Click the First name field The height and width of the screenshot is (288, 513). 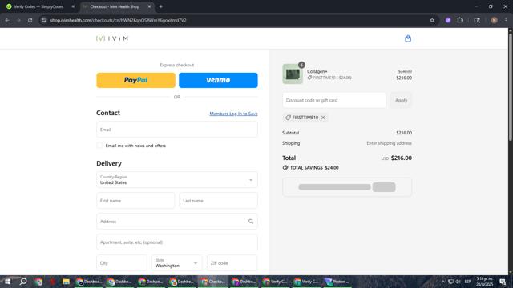pos(135,201)
